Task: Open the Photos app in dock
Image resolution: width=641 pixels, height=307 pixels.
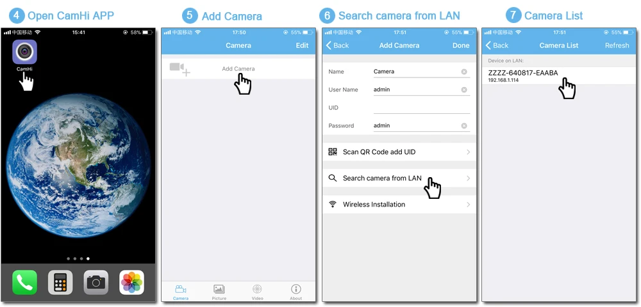Action: [x=131, y=282]
